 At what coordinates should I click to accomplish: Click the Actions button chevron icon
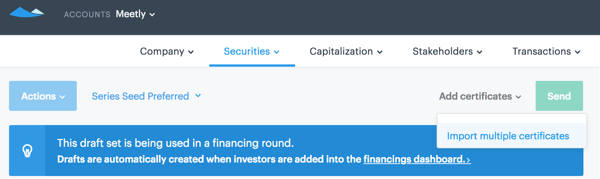click(62, 97)
